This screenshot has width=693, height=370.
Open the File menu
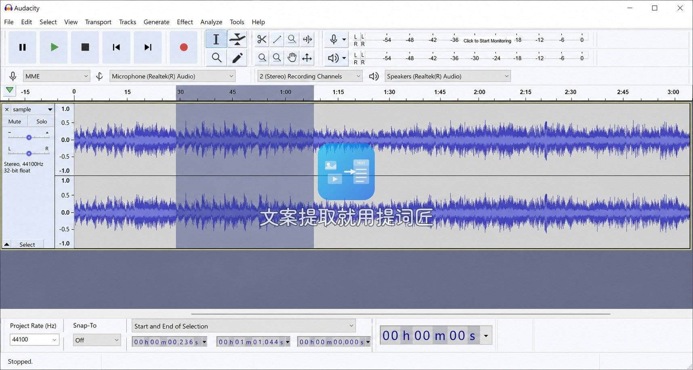[x=9, y=22]
